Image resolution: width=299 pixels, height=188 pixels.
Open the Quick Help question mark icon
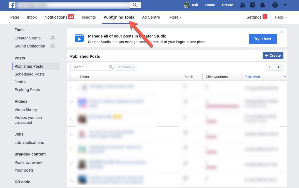click(275, 5)
